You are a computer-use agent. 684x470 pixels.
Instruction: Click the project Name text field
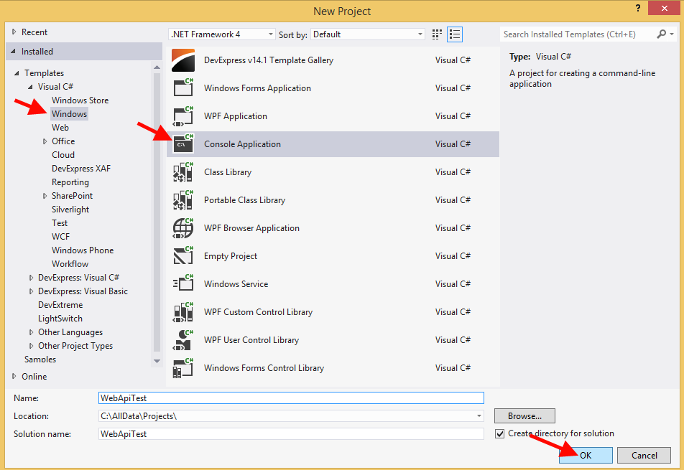291,398
